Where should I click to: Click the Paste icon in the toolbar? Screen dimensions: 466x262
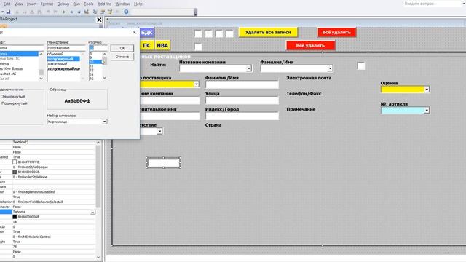coord(32,12)
